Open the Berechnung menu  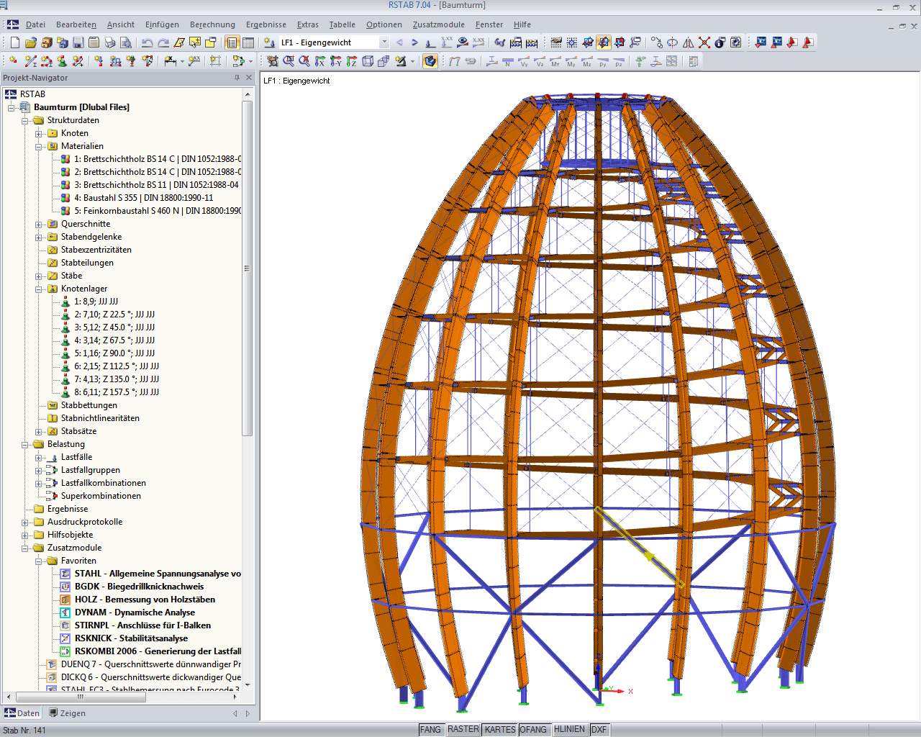click(212, 24)
